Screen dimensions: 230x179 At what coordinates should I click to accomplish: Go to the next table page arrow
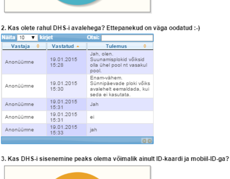[x=149, y=141]
